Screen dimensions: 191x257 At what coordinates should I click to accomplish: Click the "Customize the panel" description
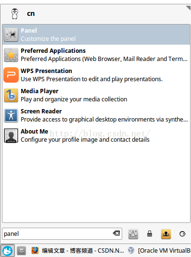(x=48, y=39)
